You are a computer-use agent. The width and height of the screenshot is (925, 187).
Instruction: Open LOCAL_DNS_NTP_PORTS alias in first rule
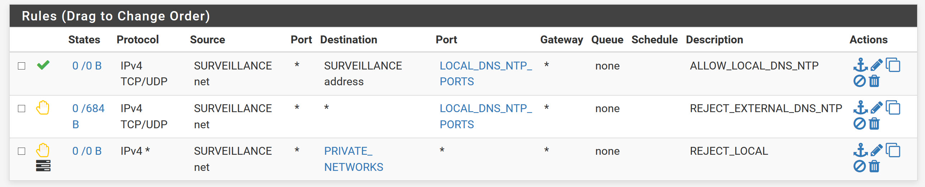tap(486, 73)
